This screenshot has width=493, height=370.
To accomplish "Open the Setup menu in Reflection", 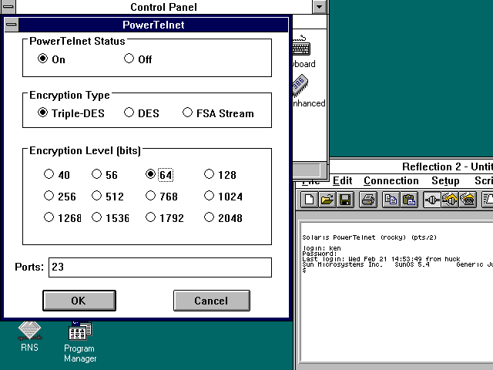I will (445, 181).
